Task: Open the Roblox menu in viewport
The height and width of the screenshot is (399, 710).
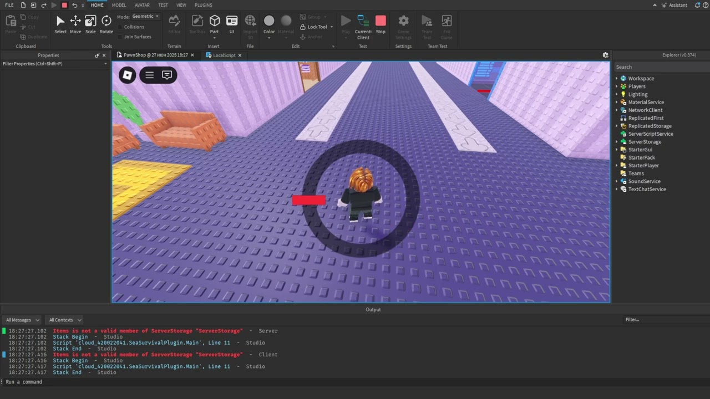Action: (127, 75)
